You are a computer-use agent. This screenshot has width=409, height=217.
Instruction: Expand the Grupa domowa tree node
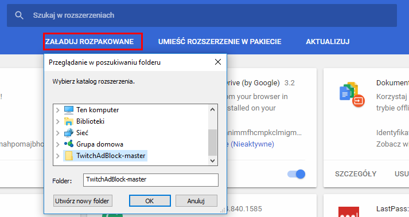click(x=58, y=144)
